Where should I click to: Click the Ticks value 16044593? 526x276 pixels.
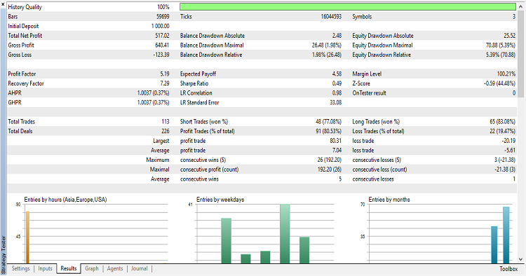click(x=331, y=16)
